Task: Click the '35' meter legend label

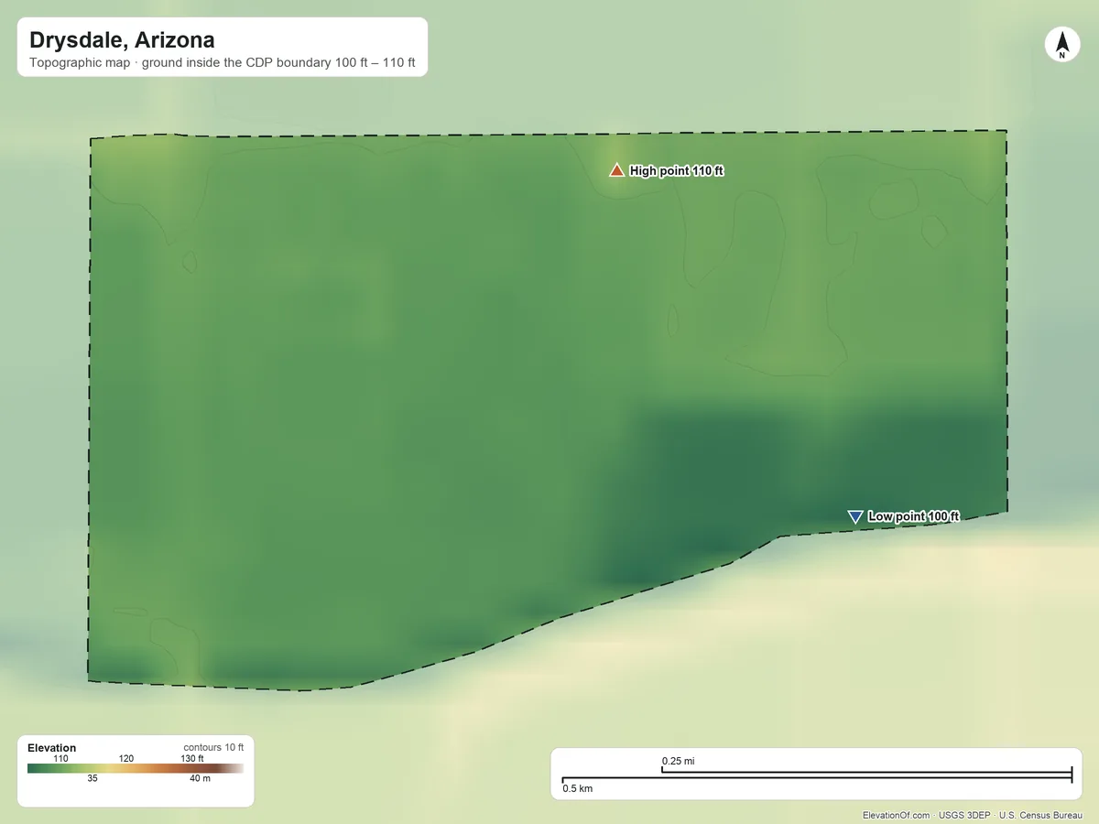Action: pyautogui.click(x=92, y=779)
